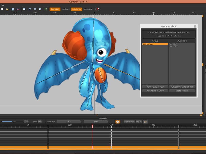Close the Character Maps panel
Viewport: 206px width, 154px height.
coord(195,26)
